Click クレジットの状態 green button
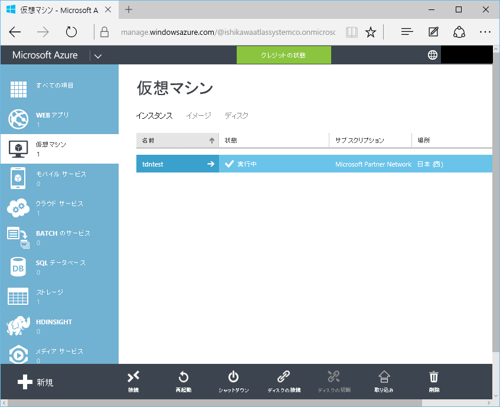500x407 pixels. (x=283, y=55)
